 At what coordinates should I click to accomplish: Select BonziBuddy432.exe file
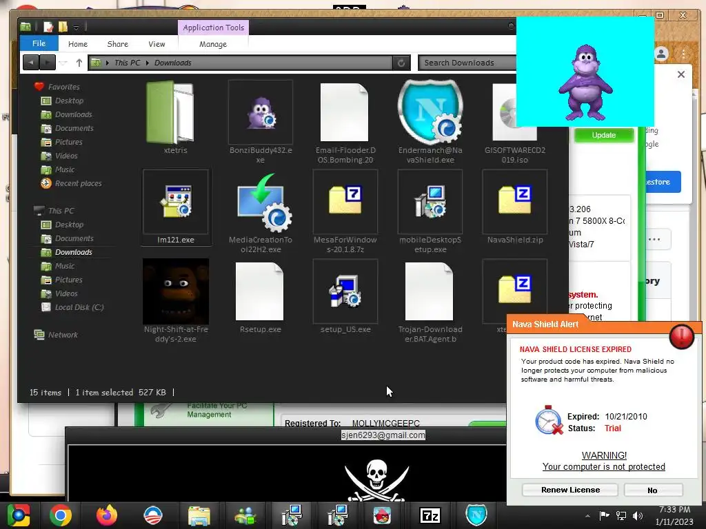click(x=260, y=121)
